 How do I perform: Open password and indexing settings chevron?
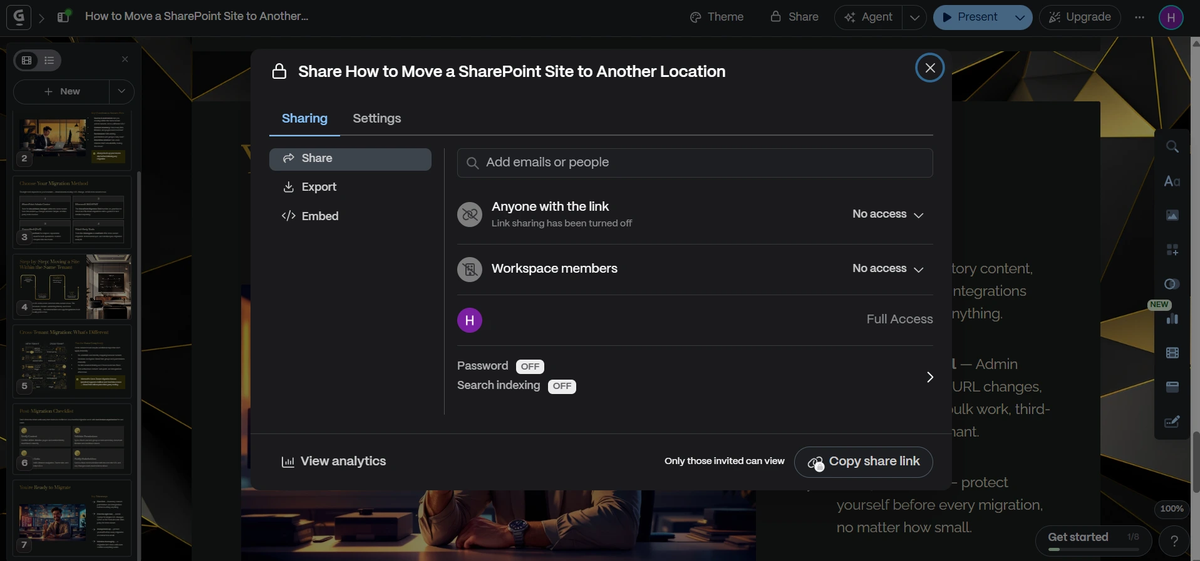click(x=930, y=377)
